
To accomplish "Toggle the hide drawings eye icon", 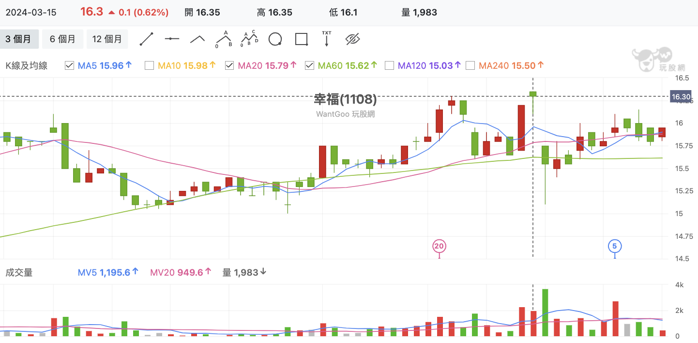I will (x=353, y=39).
